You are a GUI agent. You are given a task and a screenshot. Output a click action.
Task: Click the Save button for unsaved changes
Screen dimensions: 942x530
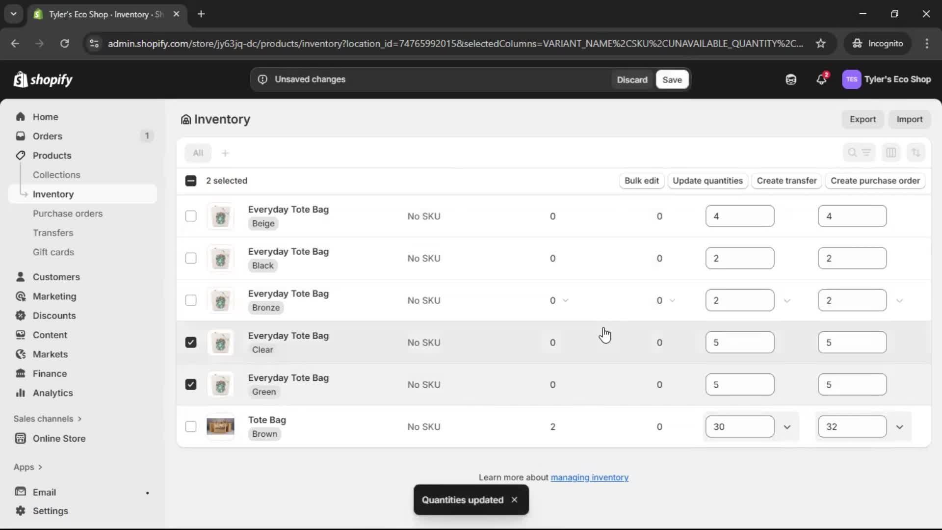coord(672,79)
